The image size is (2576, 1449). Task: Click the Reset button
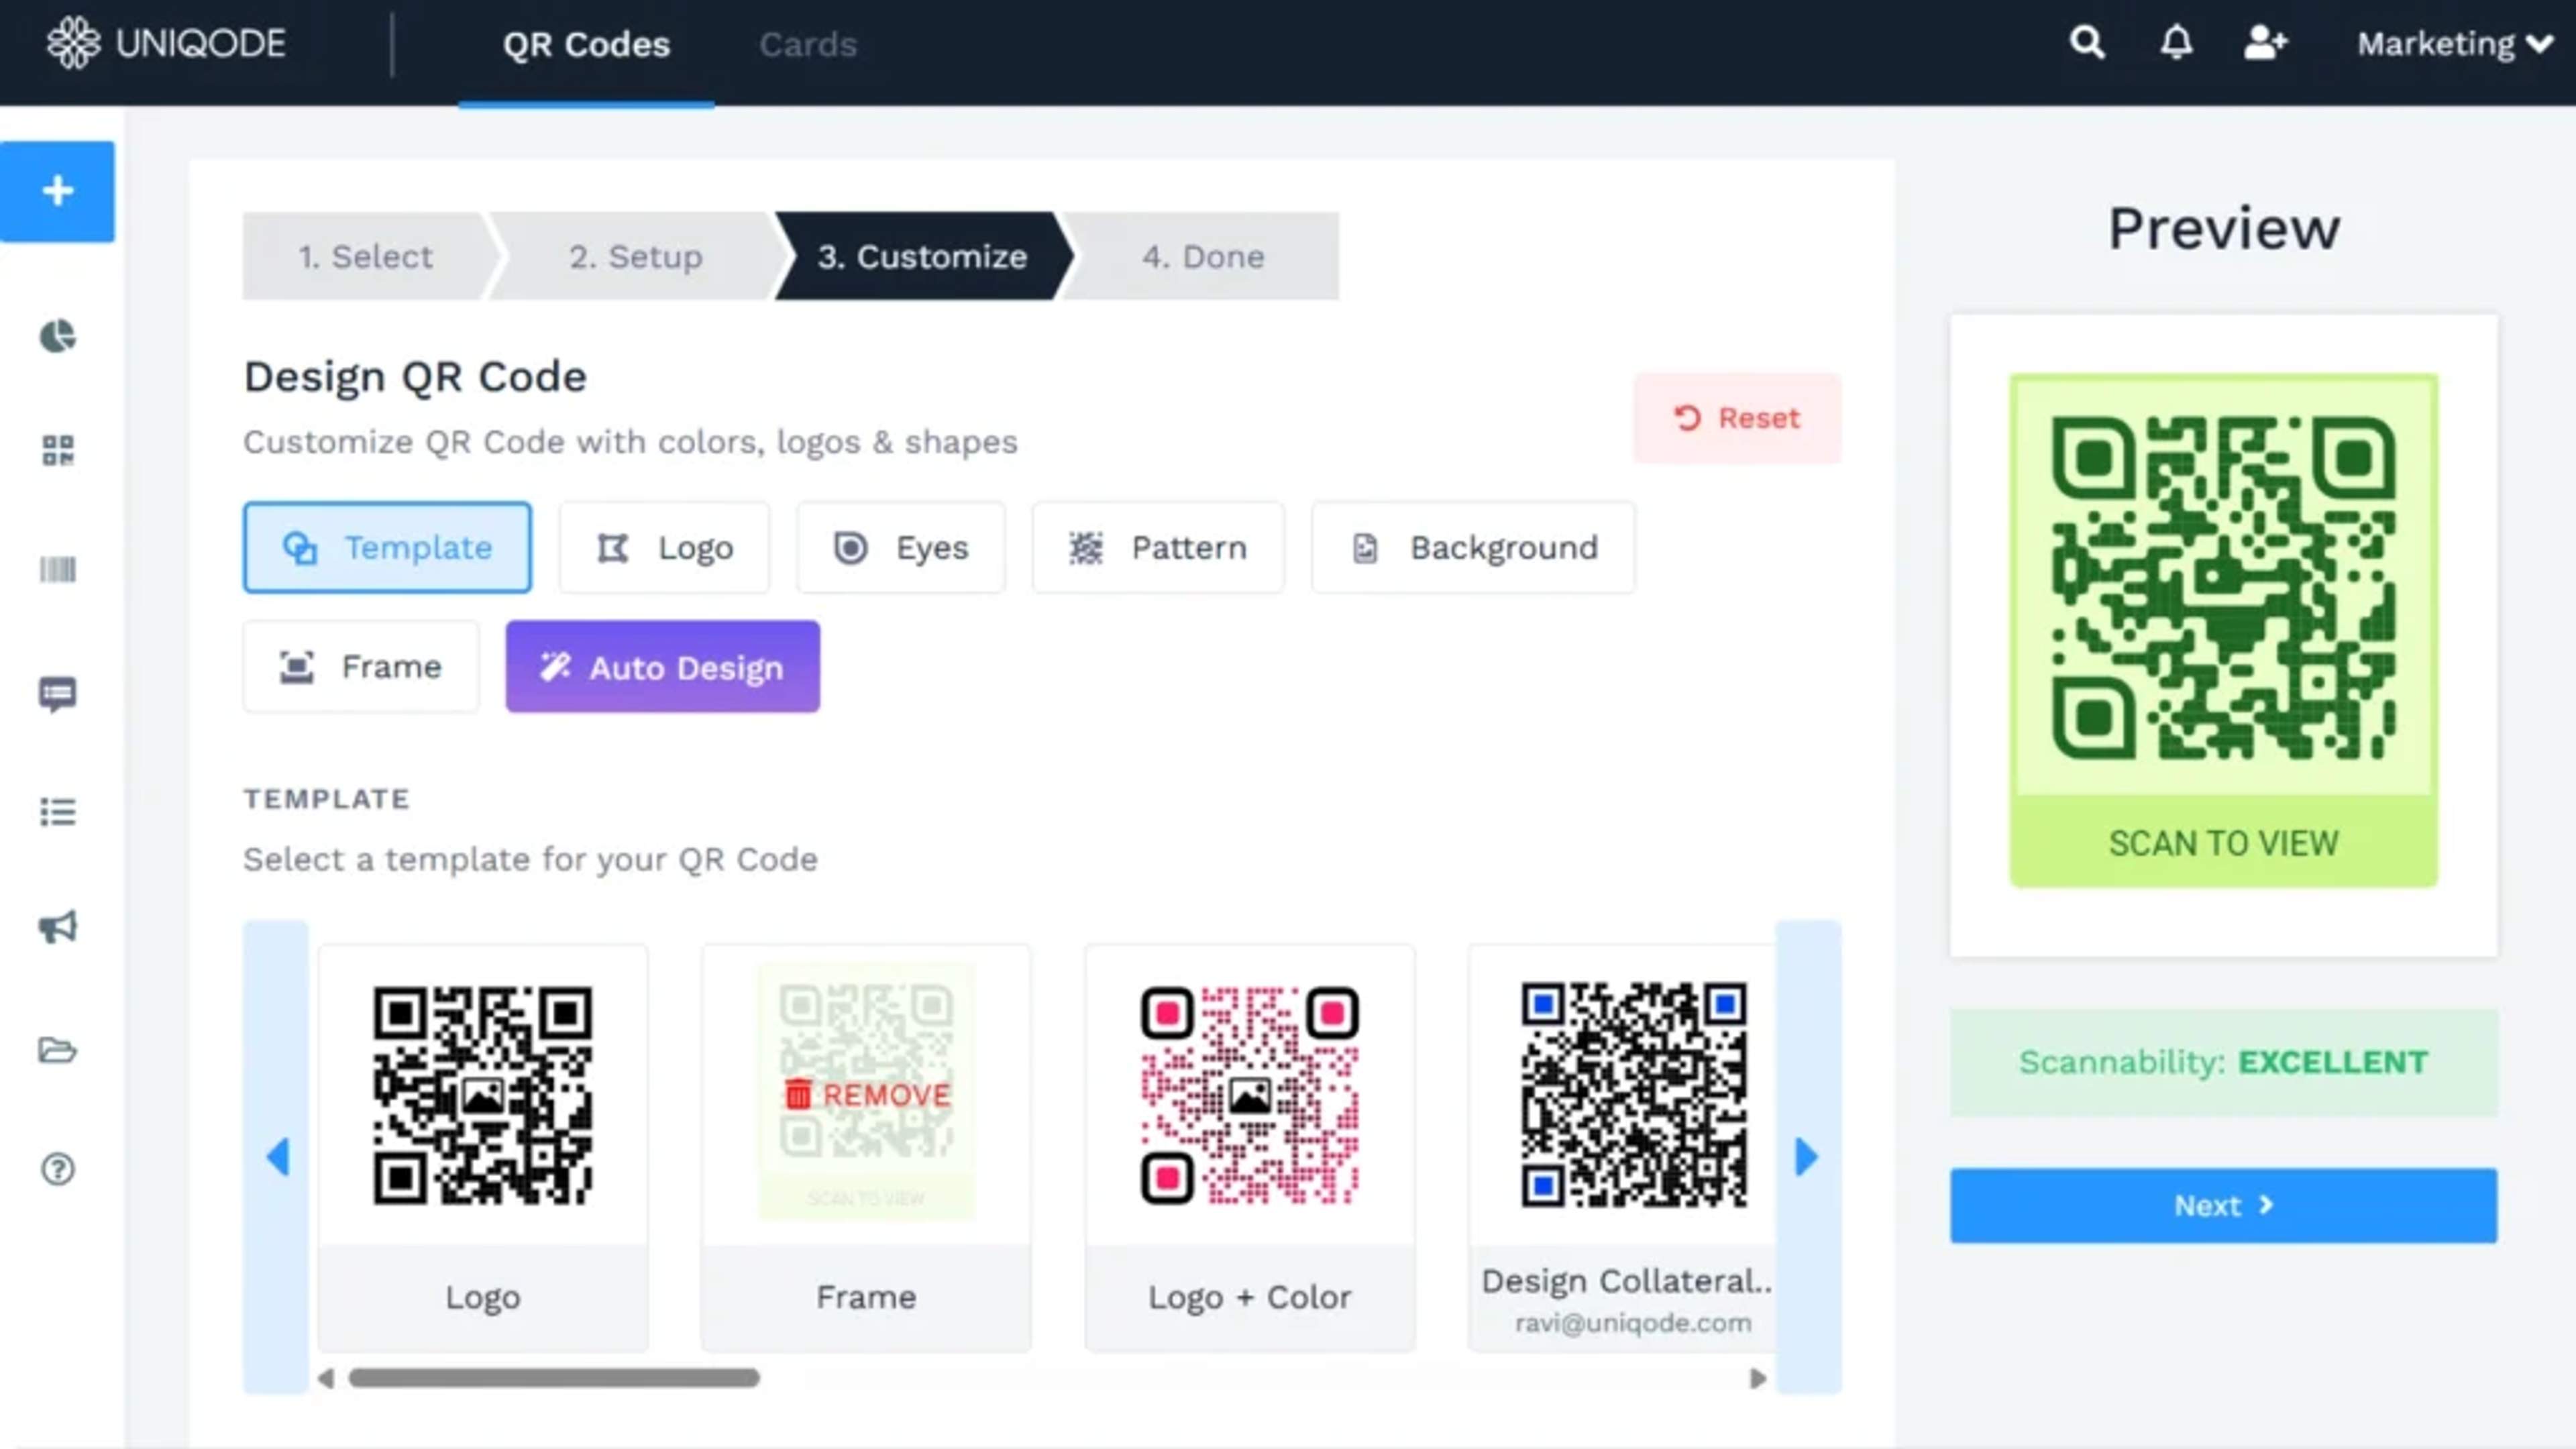coord(1737,418)
